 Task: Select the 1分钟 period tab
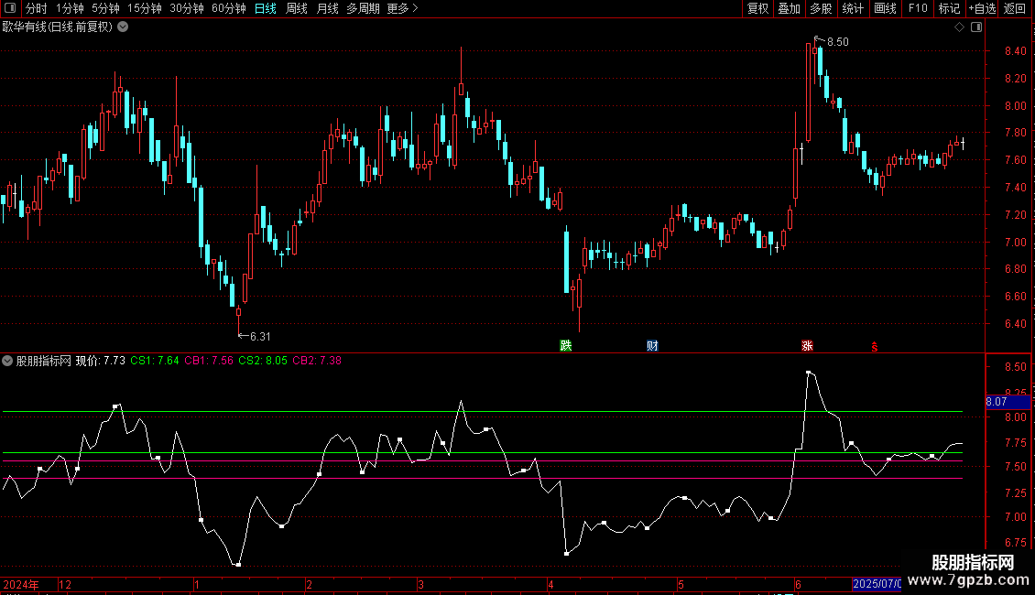(x=70, y=8)
